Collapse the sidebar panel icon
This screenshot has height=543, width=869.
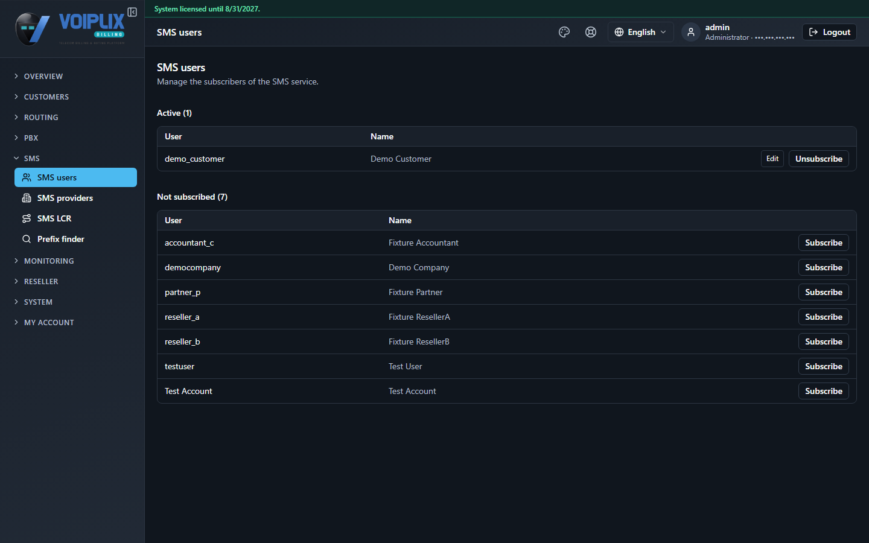coord(132,12)
